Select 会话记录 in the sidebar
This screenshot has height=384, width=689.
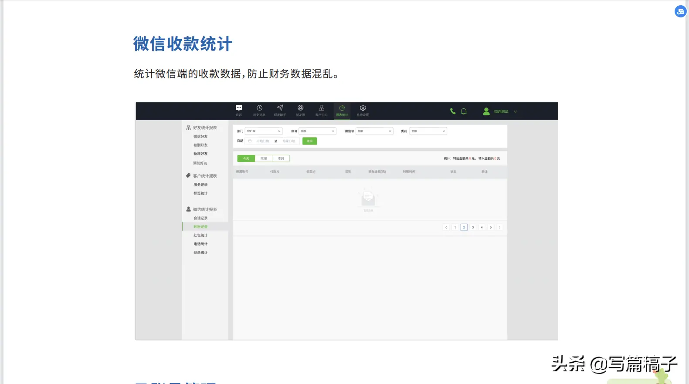coord(200,218)
